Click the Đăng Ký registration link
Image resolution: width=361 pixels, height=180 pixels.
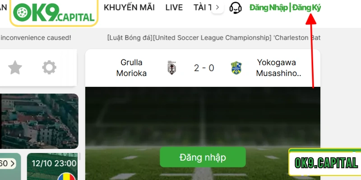pyautogui.click(x=306, y=8)
